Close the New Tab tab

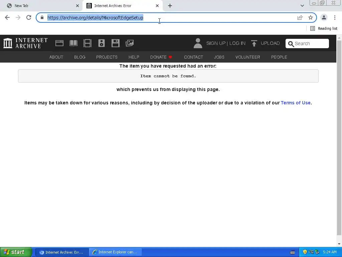77,6
